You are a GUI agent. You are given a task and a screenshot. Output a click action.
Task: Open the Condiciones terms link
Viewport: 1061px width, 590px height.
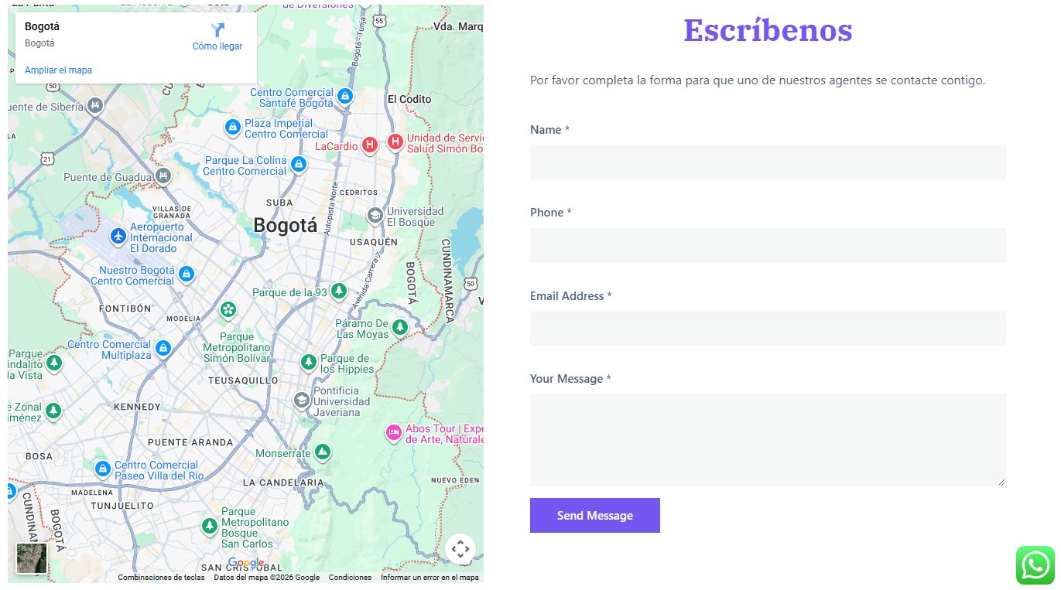(x=350, y=578)
